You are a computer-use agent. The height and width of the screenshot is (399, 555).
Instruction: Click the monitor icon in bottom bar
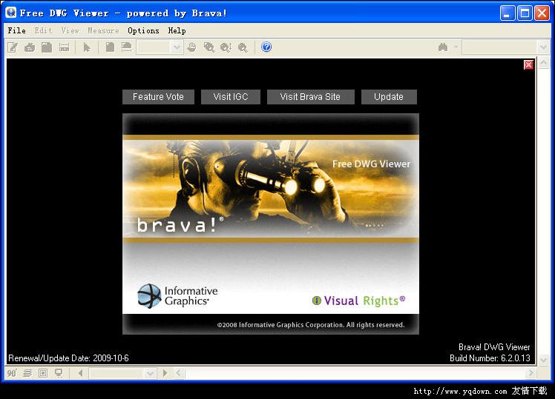tap(59, 373)
